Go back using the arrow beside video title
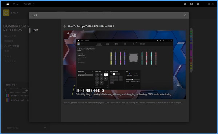Screen dimensions: 218x134 click(x=65, y=26)
